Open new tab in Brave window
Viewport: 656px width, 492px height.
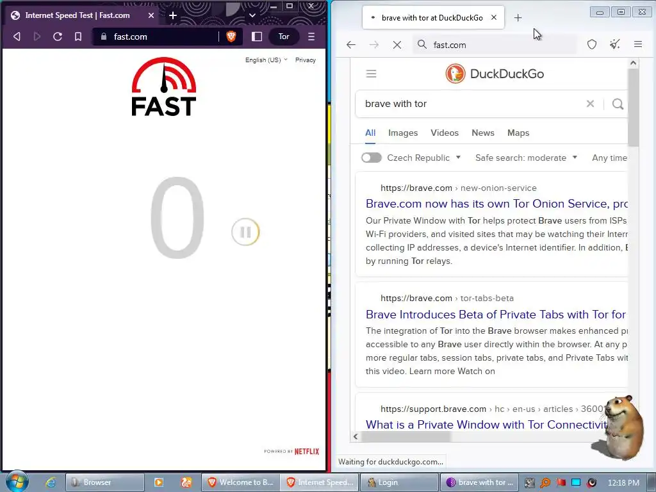point(173,15)
